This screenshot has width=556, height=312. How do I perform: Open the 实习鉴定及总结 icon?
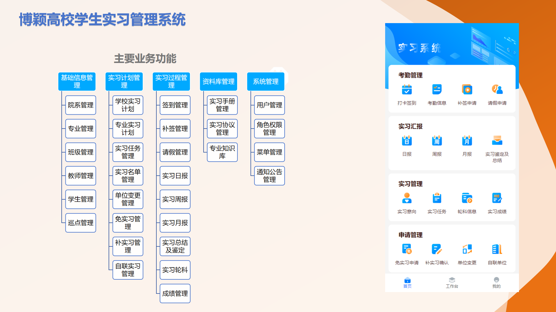[497, 141]
